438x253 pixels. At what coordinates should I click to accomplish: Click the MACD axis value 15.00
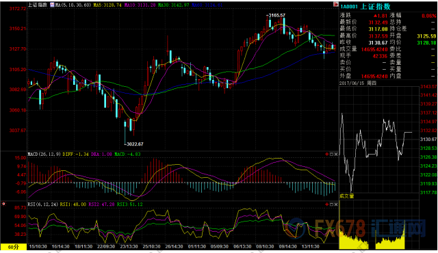click(x=21, y=158)
